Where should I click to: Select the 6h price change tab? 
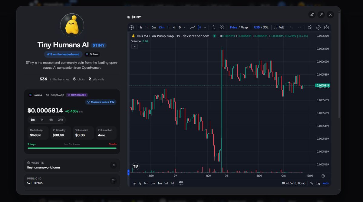tap(51, 120)
